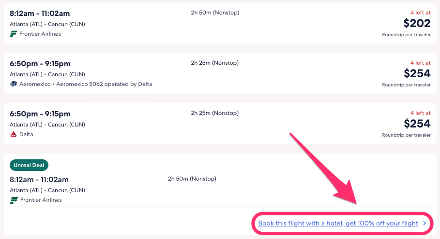Open 'Book this flight with a hotel' link
Screen dimensions: 440x239
pyautogui.click(x=338, y=224)
